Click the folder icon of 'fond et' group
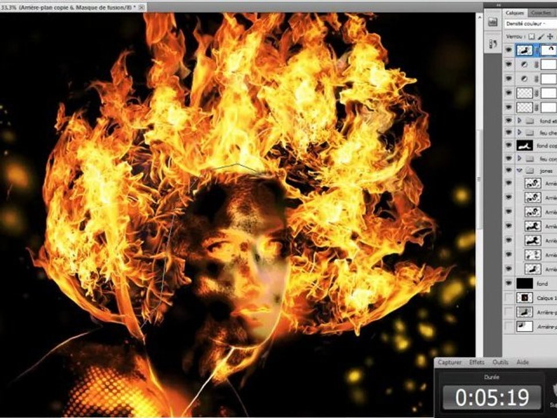557x418 pixels. pos(530,121)
